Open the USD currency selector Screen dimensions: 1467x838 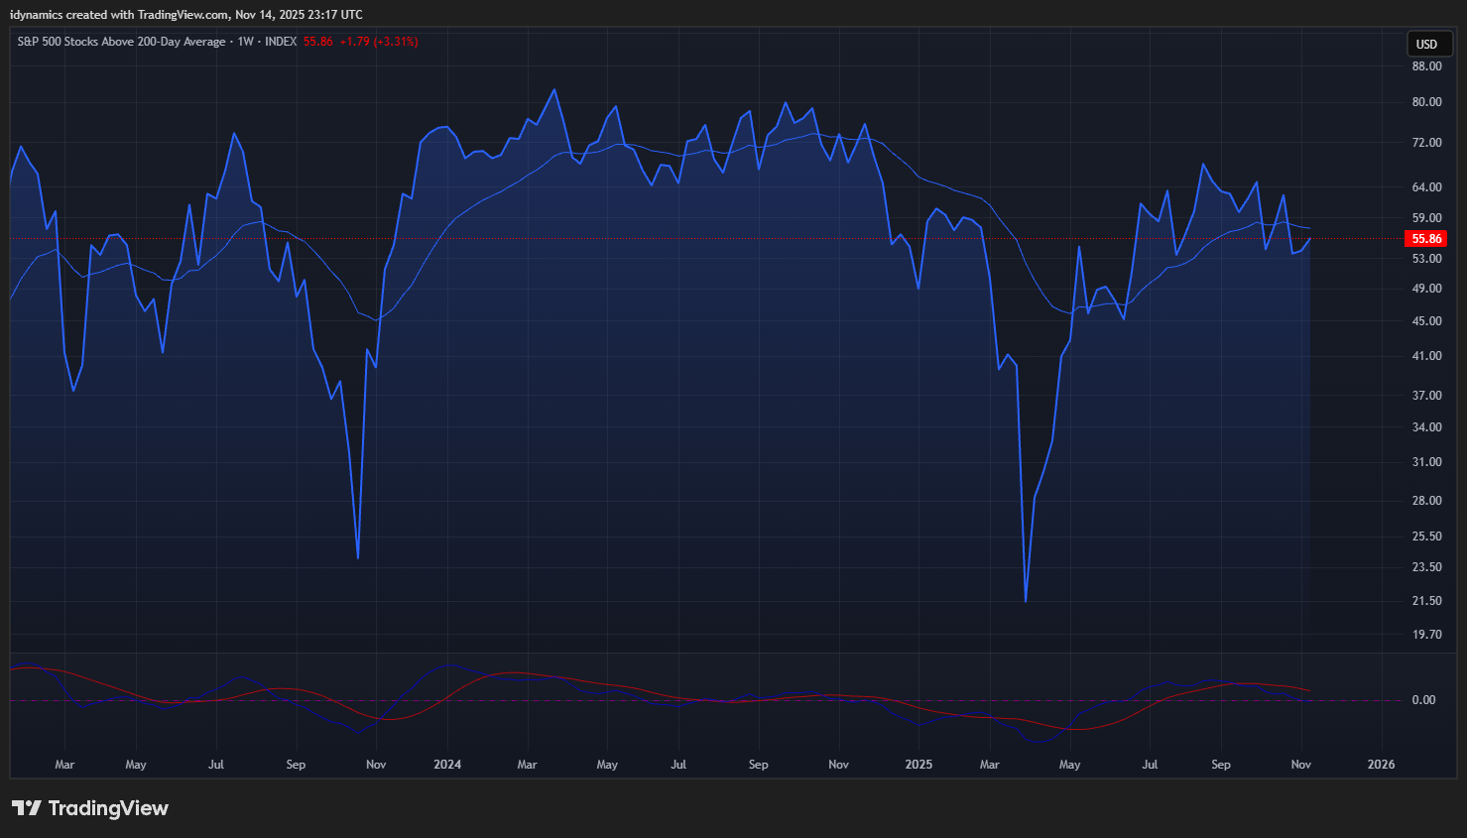pyautogui.click(x=1426, y=44)
